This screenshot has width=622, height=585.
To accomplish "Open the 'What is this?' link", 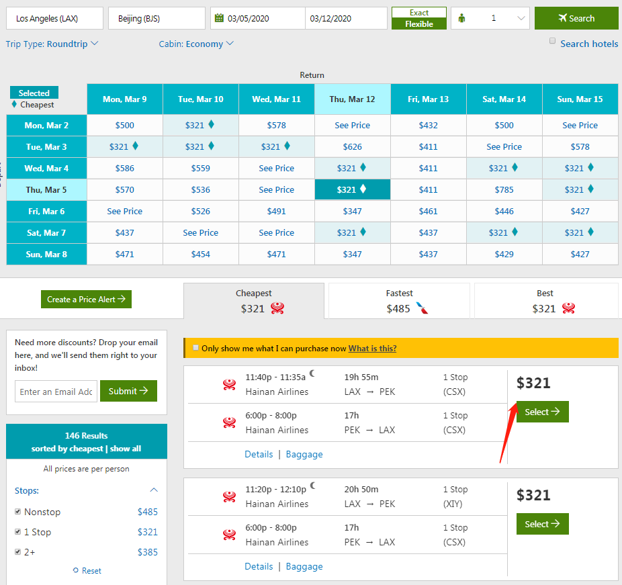I will pos(372,348).
